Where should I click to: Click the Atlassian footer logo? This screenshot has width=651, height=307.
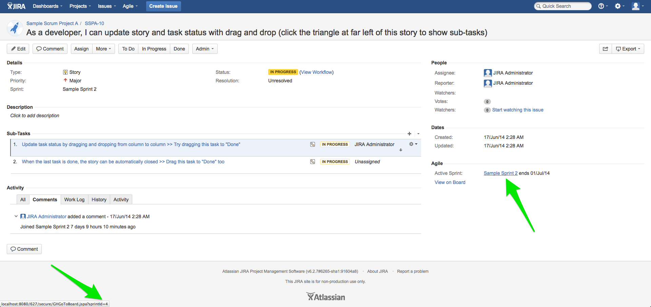[x=325, y=297]
